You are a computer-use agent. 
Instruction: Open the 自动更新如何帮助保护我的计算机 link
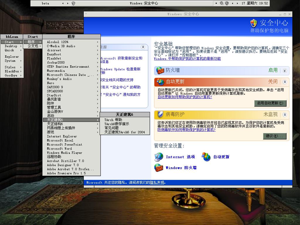(x=185, y=97)
